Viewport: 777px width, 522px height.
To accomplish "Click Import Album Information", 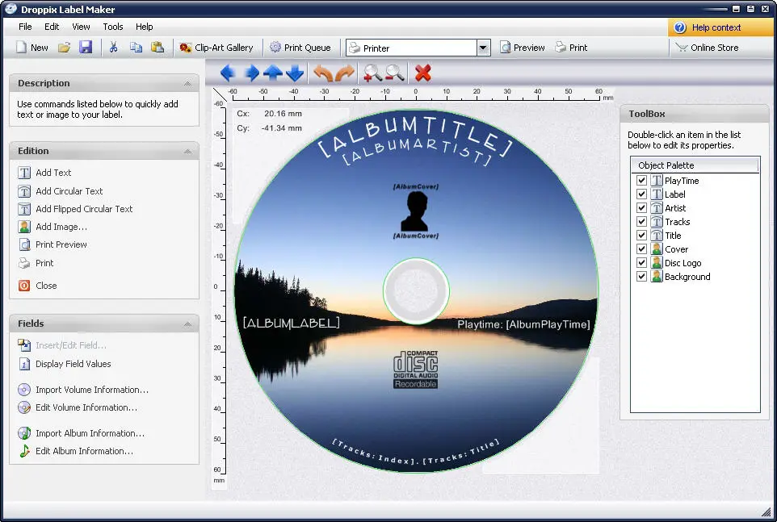I will [x=90, y=433].
